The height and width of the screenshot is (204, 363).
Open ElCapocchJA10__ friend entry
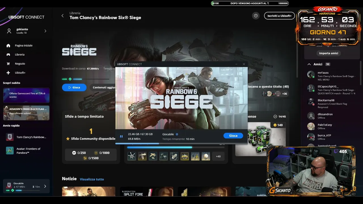(331, 90)
